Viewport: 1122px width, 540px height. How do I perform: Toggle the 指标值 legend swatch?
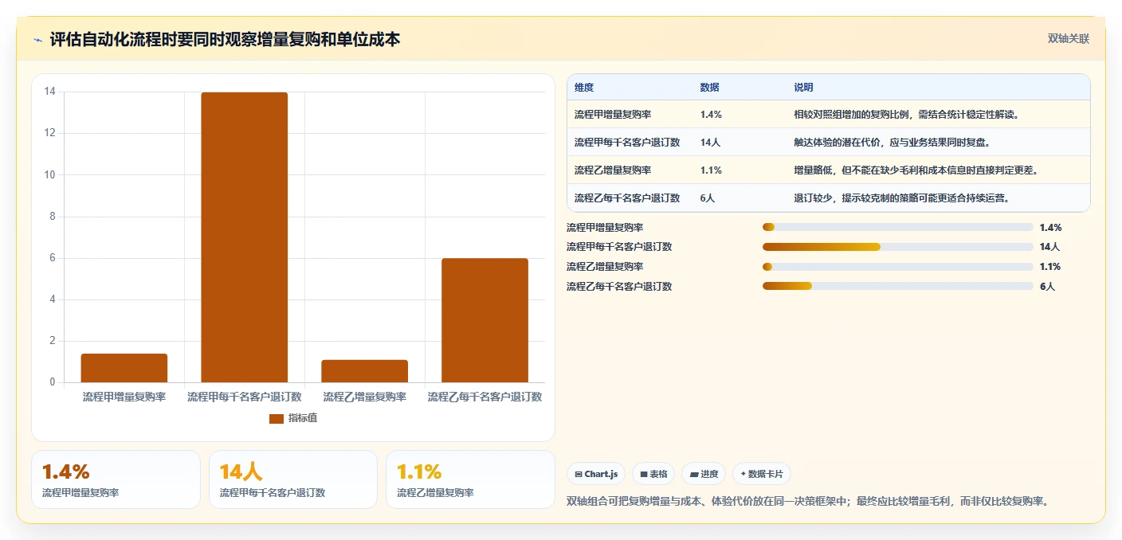(x=276, y=418)
